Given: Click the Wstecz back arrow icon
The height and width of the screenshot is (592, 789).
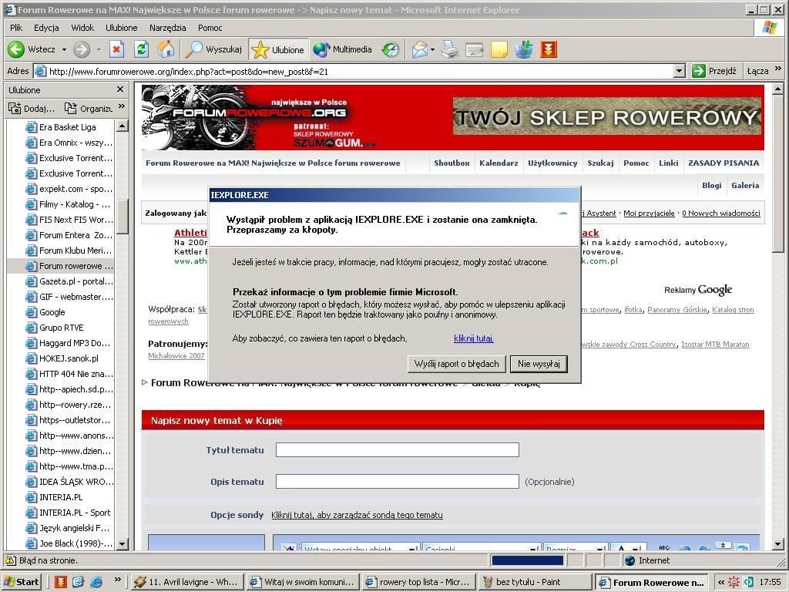Looking at the screenshot, I should point(16,49).
